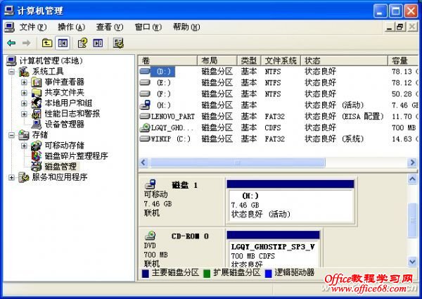
Task: Click the (E:) volume drive icon
Action: click(145, 82)
